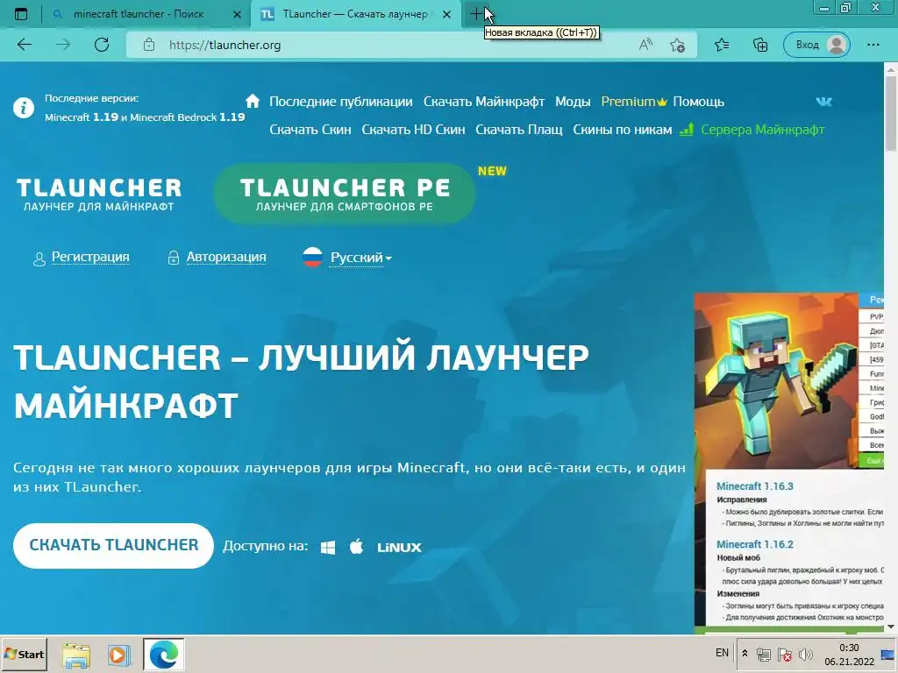Open Скины по никам link

623,130
